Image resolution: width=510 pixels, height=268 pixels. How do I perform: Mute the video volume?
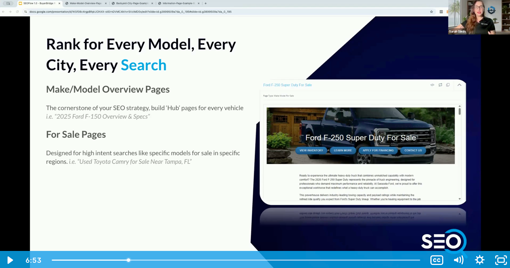tap(458, 260)
